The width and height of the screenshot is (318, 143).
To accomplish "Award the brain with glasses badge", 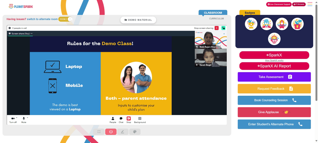I will point(274,39).
